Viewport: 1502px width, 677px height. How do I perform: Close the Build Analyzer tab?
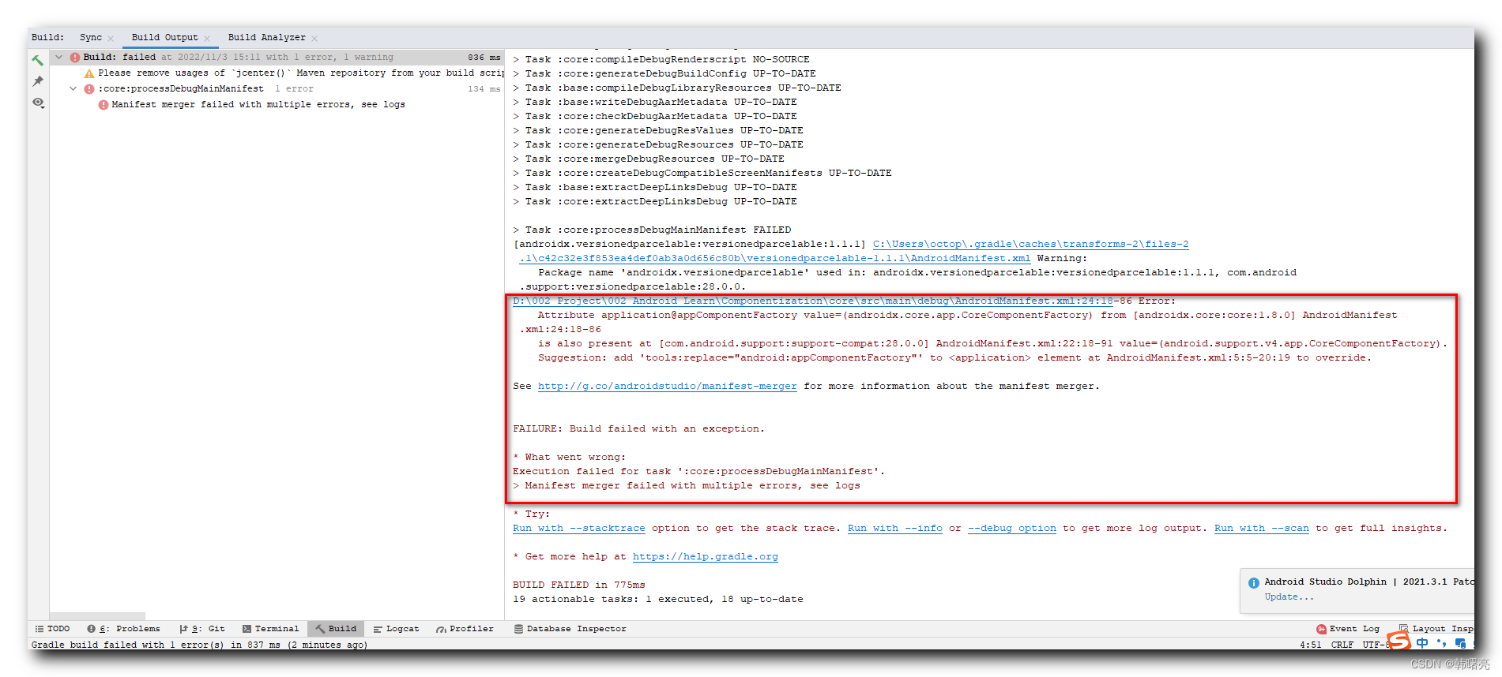[x=314, y=38]
